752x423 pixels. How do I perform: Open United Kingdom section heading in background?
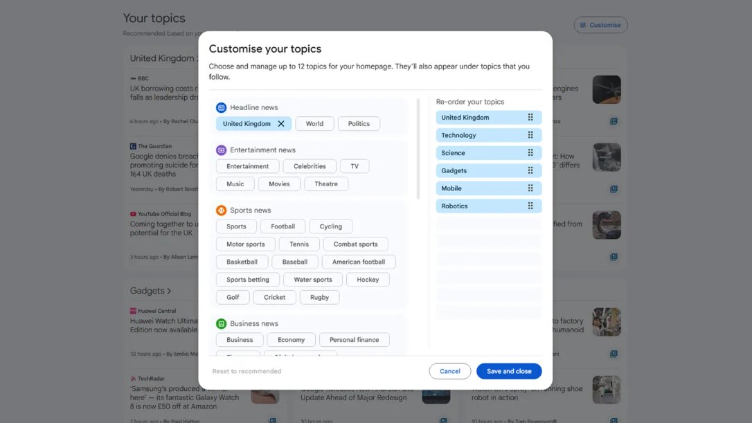pos(163,59)
